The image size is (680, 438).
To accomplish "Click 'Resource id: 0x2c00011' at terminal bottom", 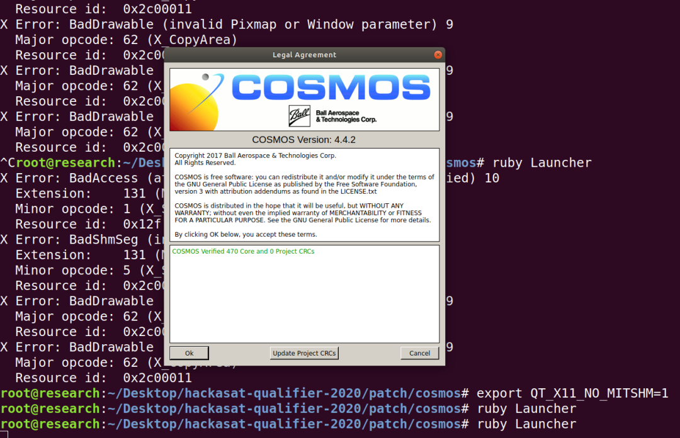I will (103, 378).
